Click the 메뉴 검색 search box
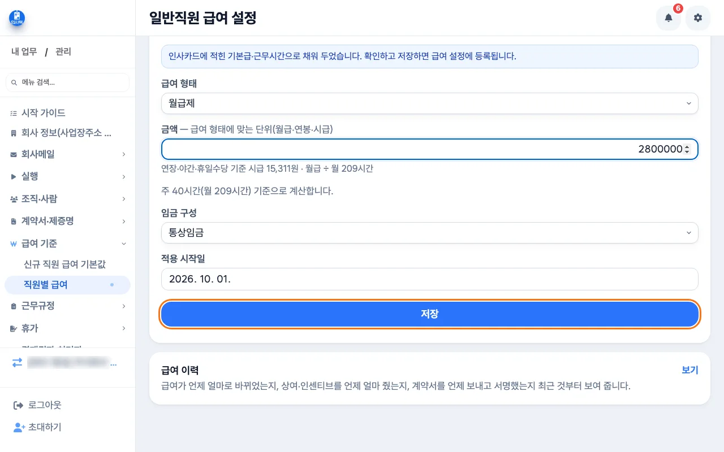Screen dimensions: 724x452 click(x=67, y=82)
